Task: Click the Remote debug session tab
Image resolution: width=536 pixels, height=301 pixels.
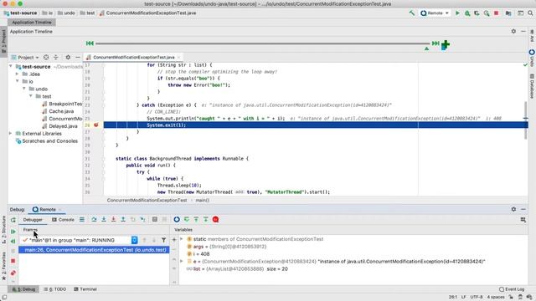Action: (47, 210)
